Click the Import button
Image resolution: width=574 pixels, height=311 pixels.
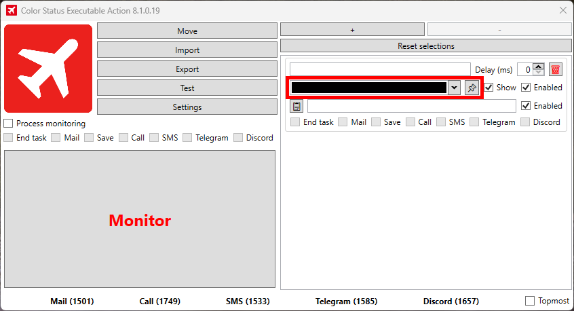coord(187,50)
